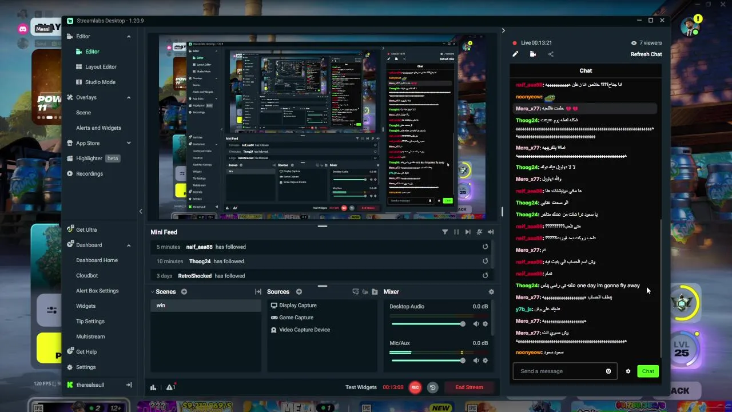Expand the App Store section chevron

pos(129,143)
